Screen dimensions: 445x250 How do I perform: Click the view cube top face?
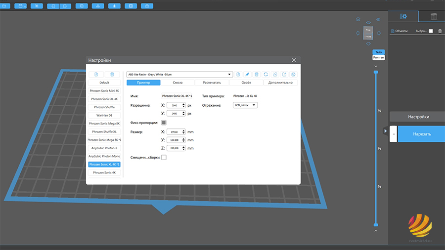point(368,30)
